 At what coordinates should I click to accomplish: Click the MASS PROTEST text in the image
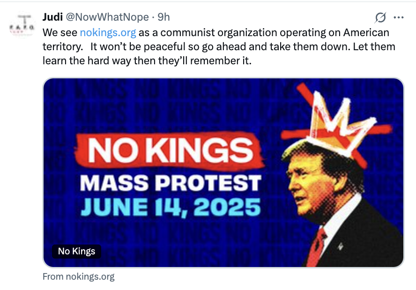coord(170,183)
